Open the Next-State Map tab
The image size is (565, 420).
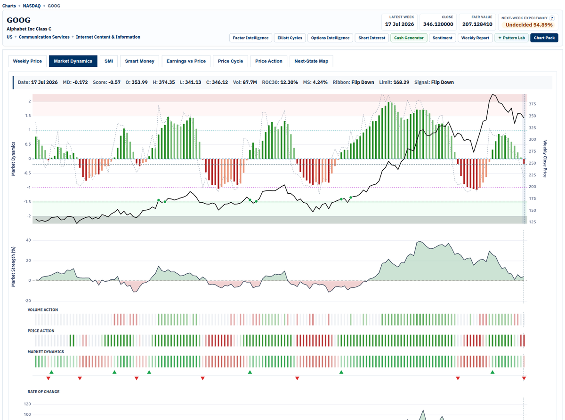[311, 61]
